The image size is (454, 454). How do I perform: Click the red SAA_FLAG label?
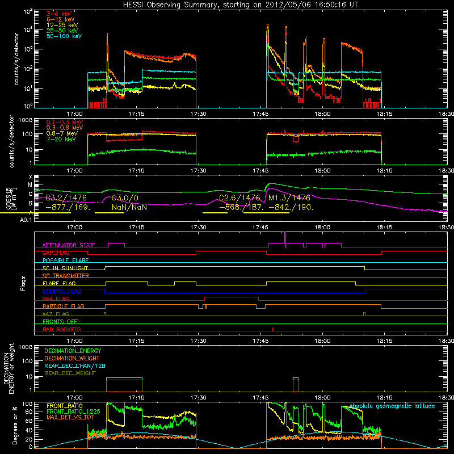56,299
